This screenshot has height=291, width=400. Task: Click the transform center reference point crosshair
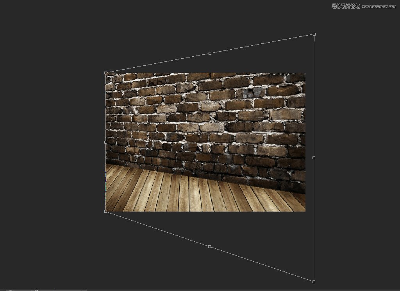(x=210, y=149)
